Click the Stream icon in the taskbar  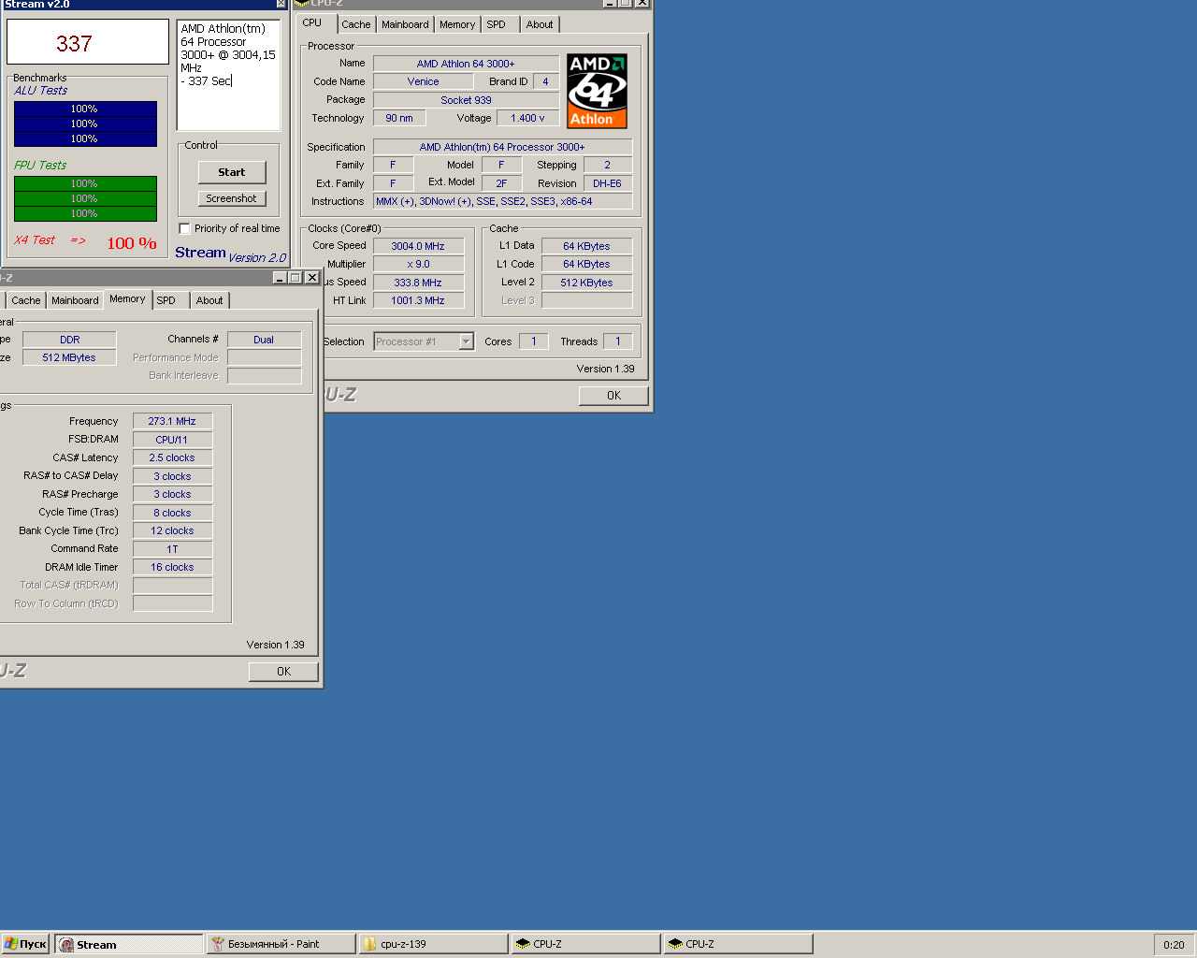(66, 945)
